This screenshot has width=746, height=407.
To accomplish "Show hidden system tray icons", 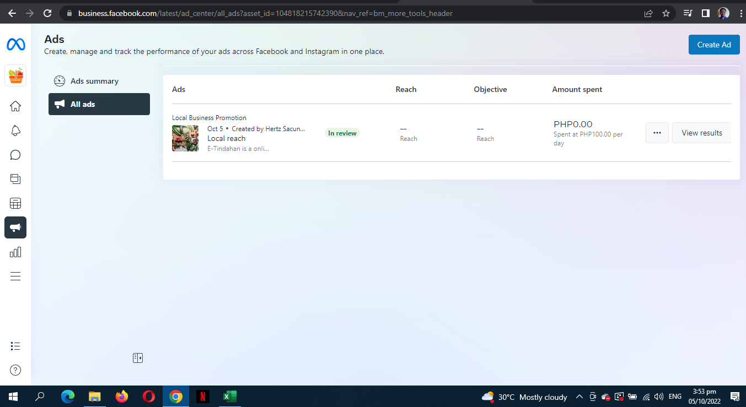I will 579,397.
